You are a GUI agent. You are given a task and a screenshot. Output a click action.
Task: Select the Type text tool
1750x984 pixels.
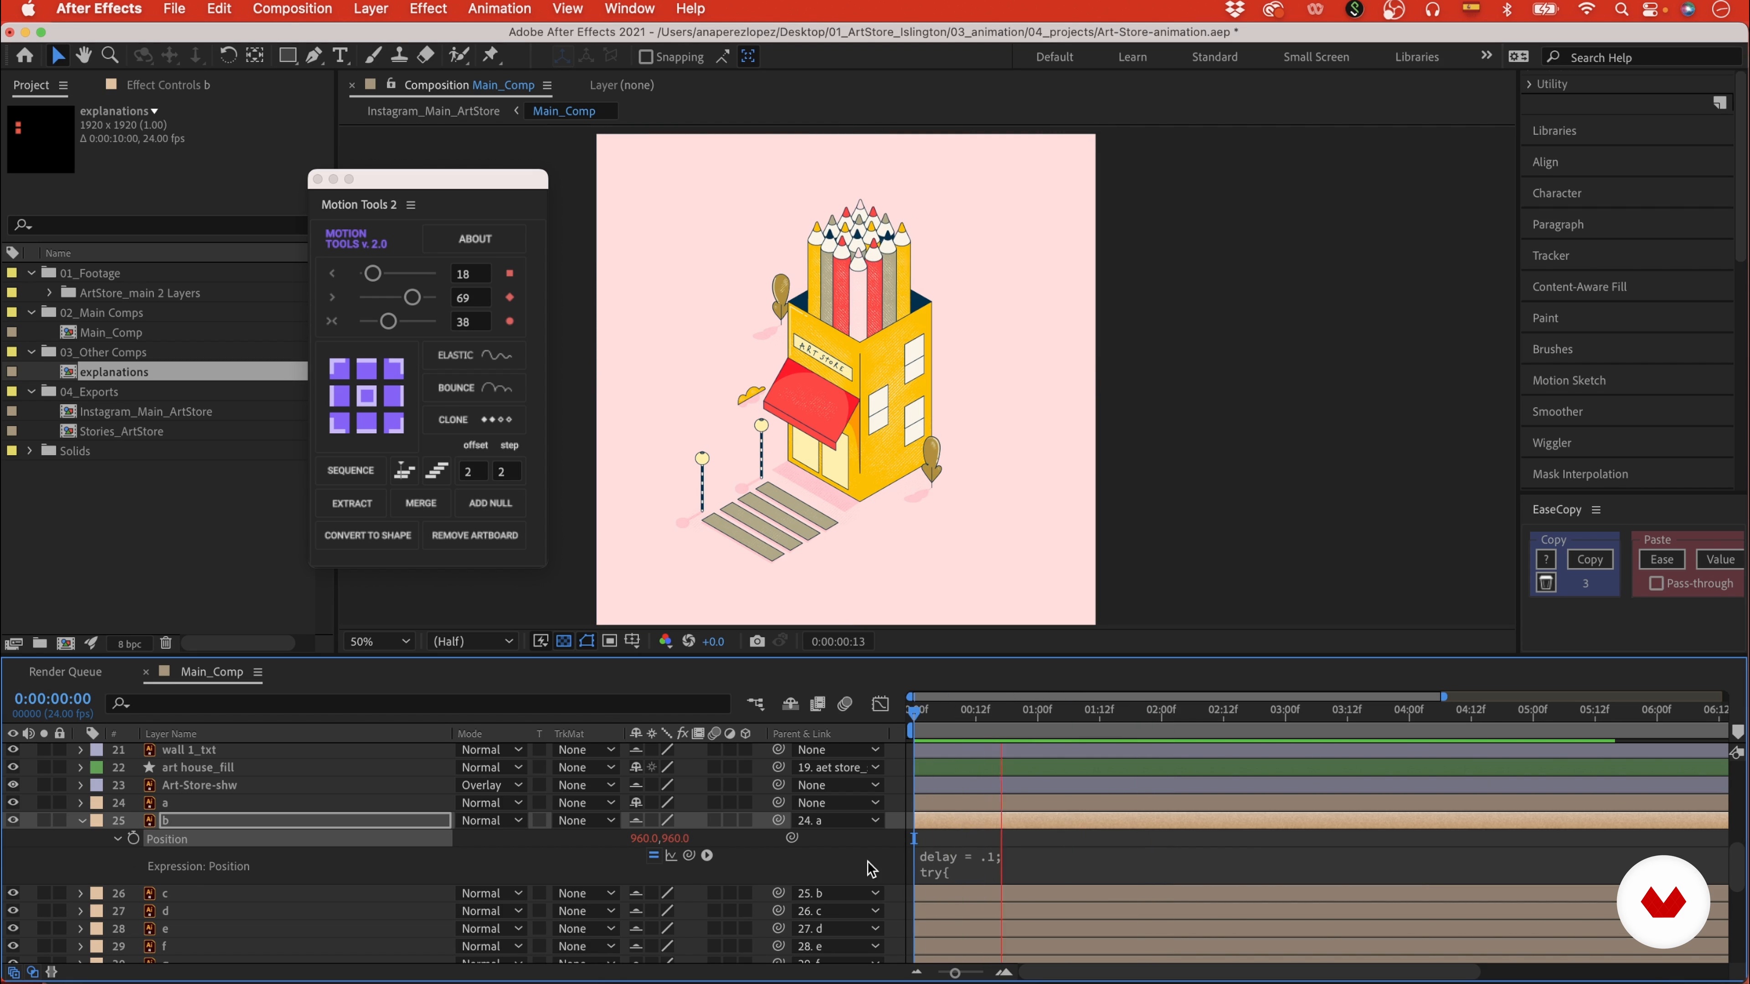coord(340,56)
